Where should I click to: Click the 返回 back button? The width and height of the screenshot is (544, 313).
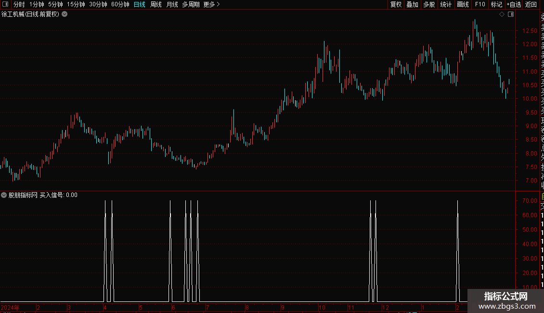pyautogui.click(x=531, y=4)
